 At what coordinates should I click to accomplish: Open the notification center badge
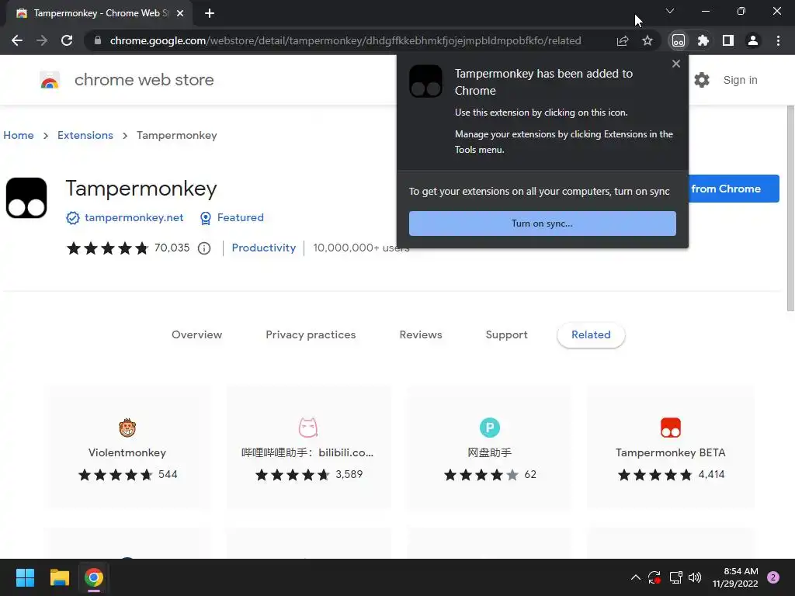(x=773, y=577)
